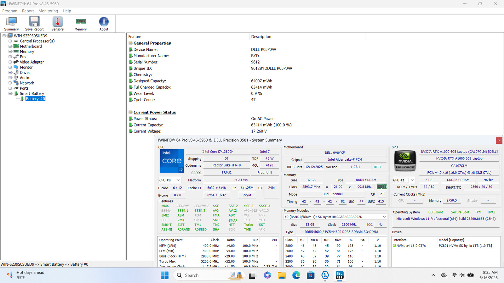Select the Audio tree node
504x283 pixels.
25,78
